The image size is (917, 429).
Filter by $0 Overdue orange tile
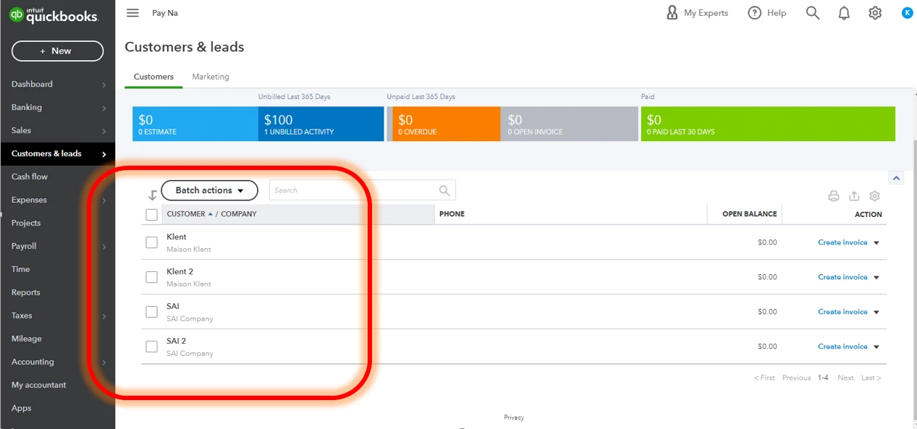(x=446, y=124)
